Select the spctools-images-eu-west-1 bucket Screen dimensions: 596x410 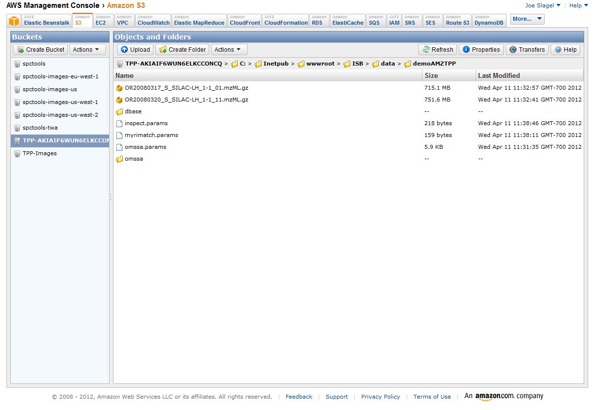click(x=60, y=76)
